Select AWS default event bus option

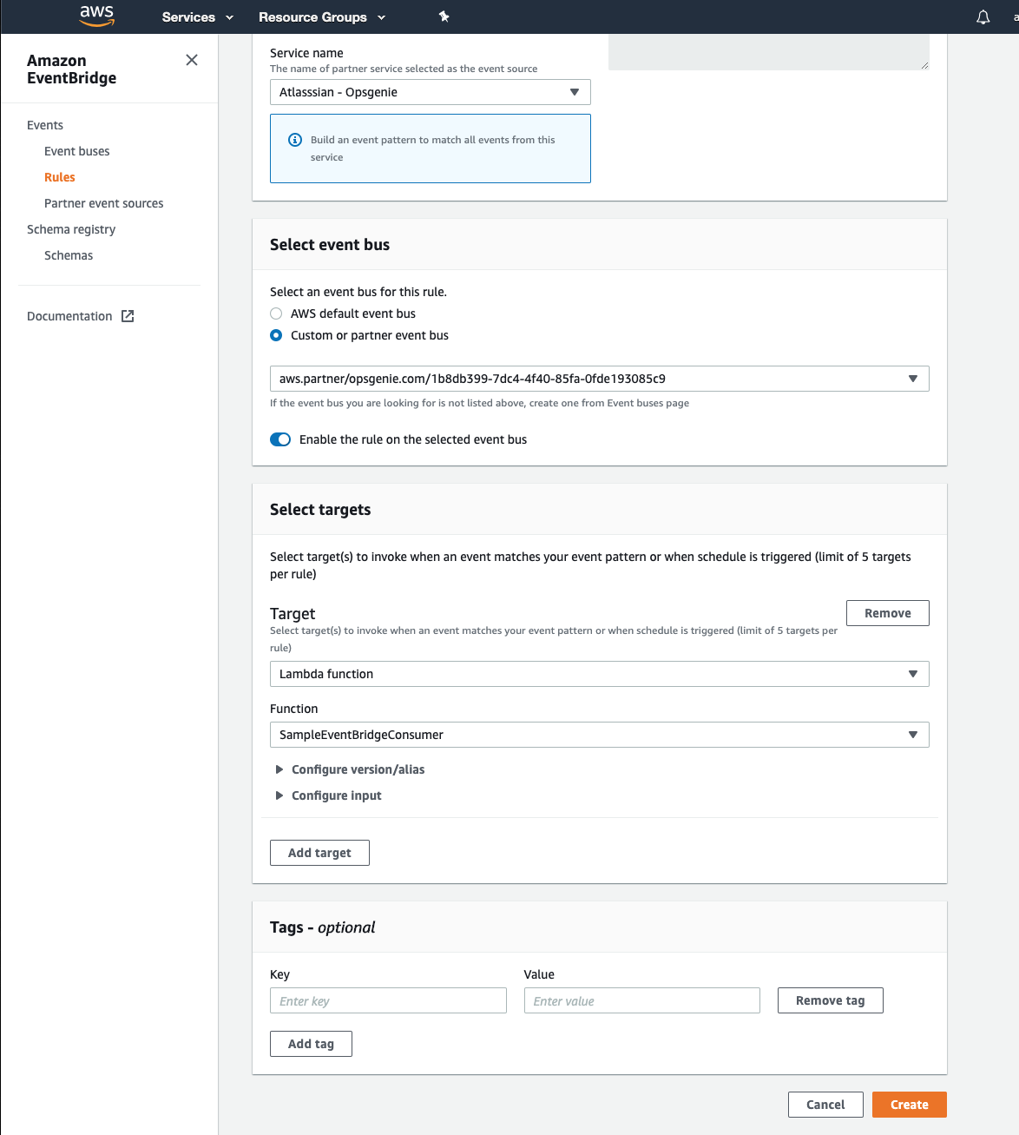pos(276,313)
